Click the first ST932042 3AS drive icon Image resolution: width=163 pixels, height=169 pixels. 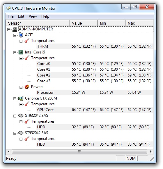21,116
